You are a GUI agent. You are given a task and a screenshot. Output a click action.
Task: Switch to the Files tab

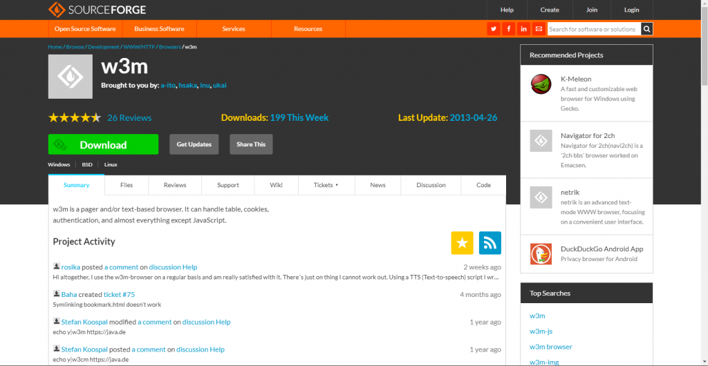coord(127,185)
